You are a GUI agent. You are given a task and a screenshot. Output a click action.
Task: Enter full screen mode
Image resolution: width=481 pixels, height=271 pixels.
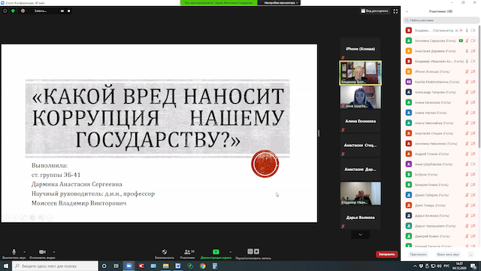pos(395,11)
